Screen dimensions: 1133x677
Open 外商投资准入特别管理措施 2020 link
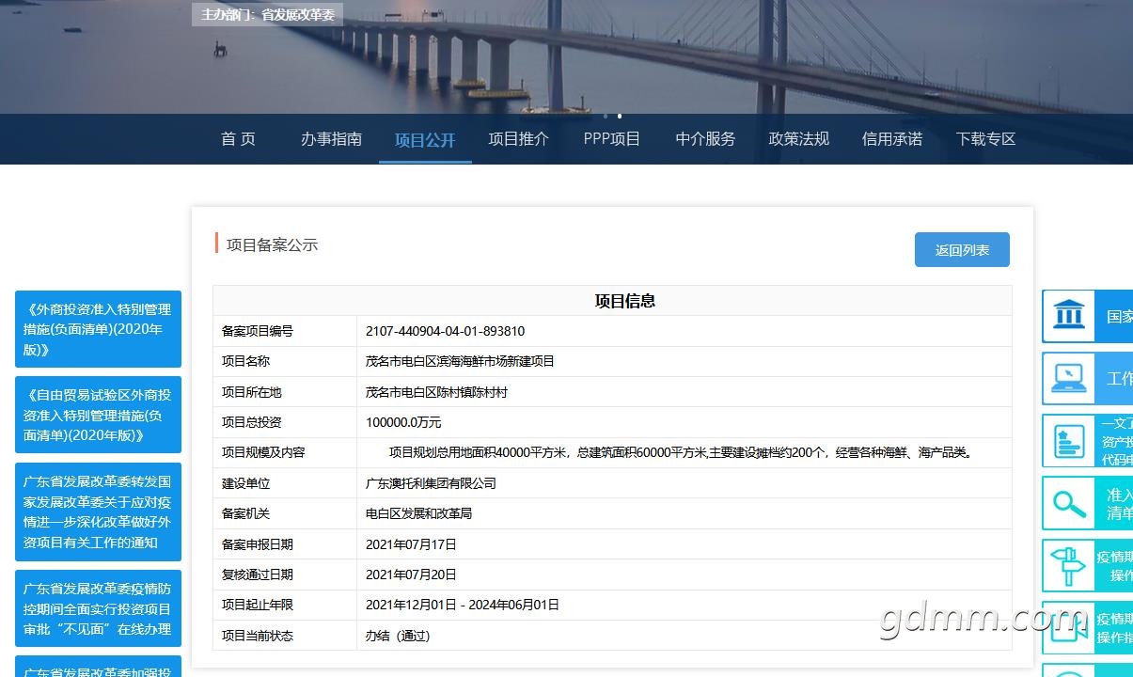pos(98,329)
